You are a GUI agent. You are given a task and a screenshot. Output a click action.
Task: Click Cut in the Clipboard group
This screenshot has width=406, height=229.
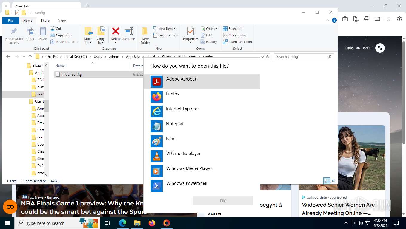tap(56, 29)
